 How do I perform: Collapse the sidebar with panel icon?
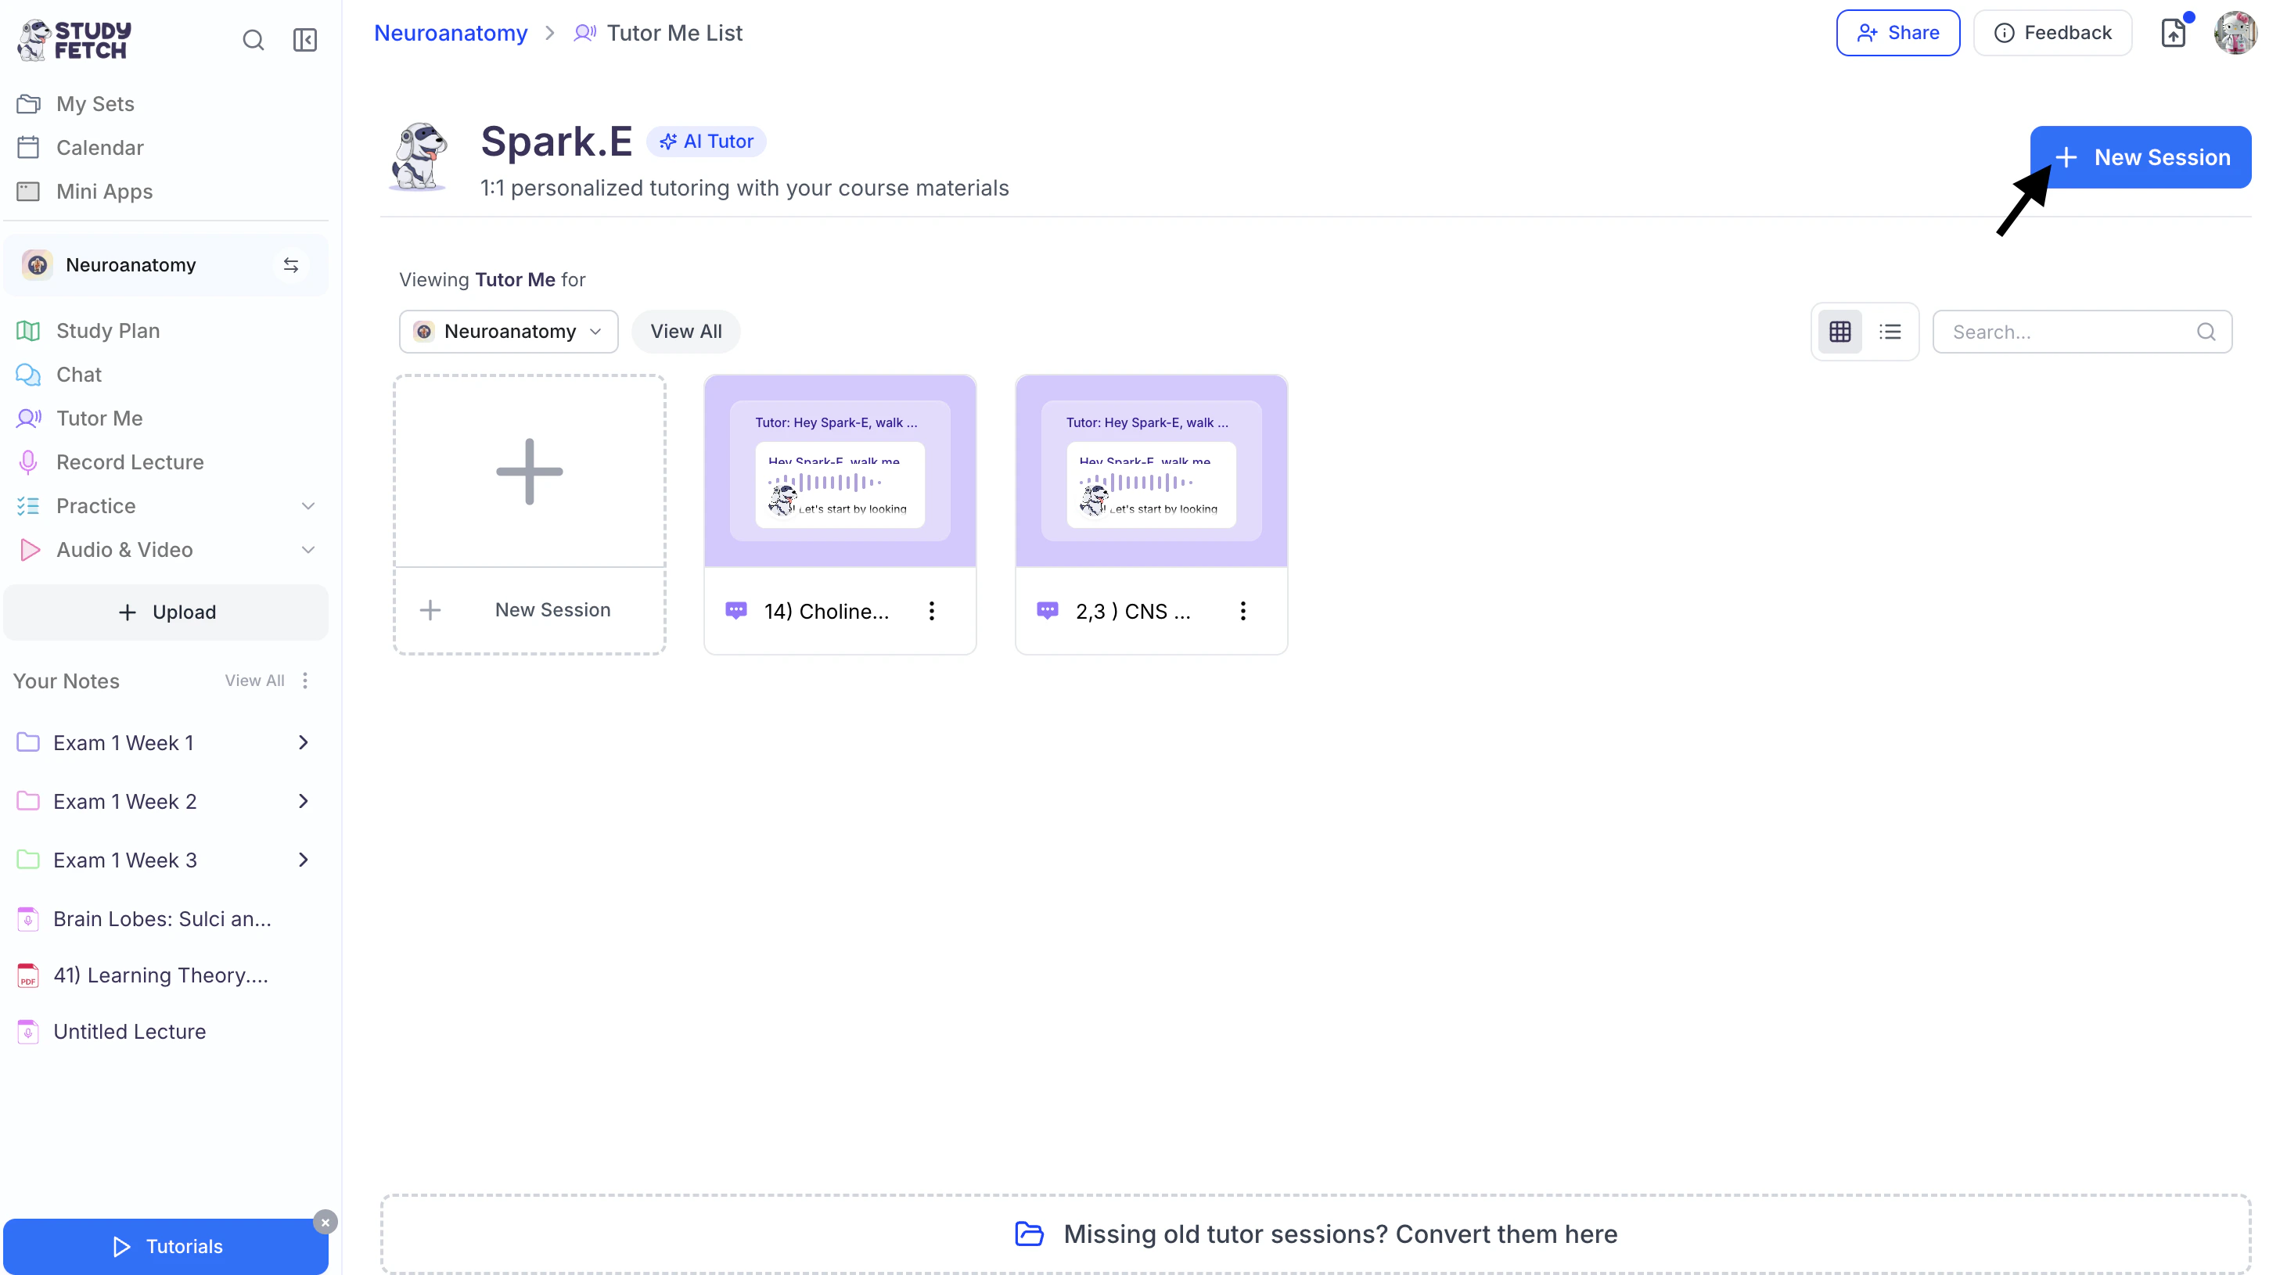click(304, 40)
